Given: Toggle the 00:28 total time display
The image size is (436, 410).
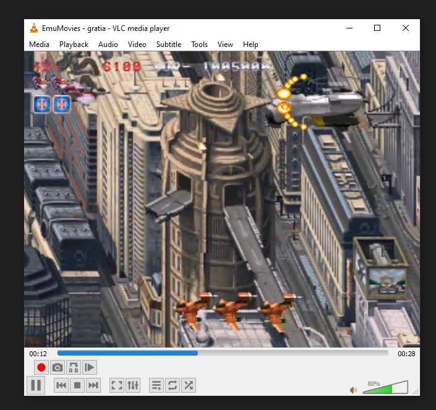Looking at the screenshot, I should coord(406,354).
